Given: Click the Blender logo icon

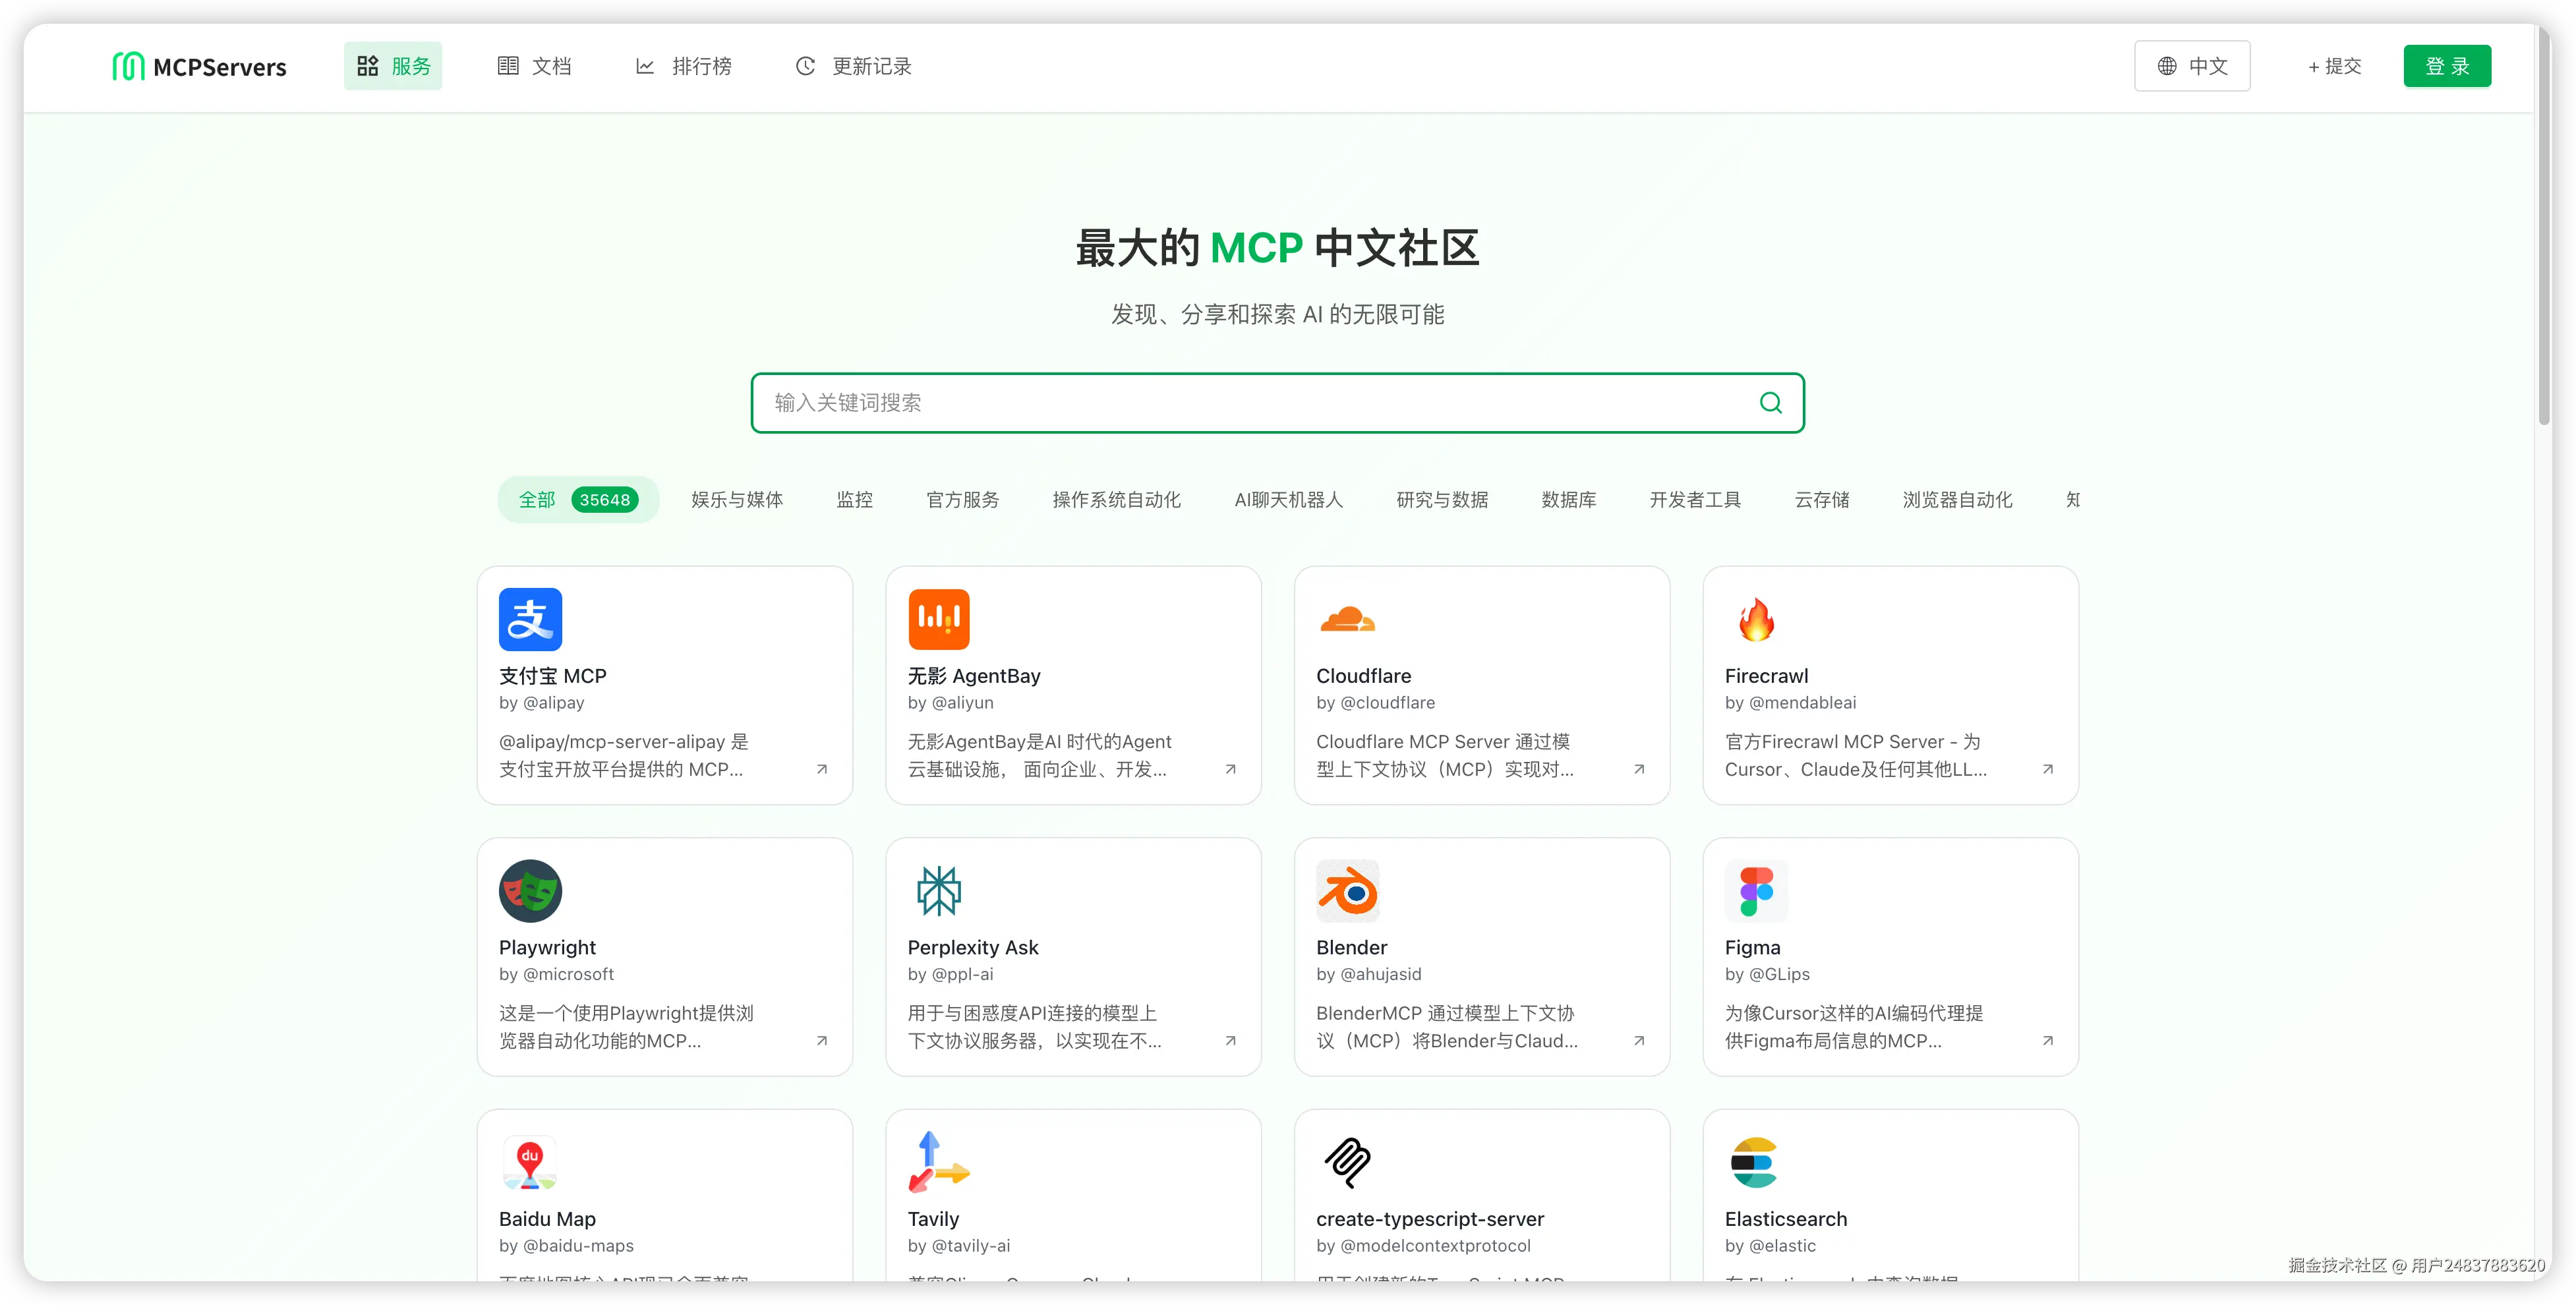Looking at the screenshot, I should pos(1347,891).
